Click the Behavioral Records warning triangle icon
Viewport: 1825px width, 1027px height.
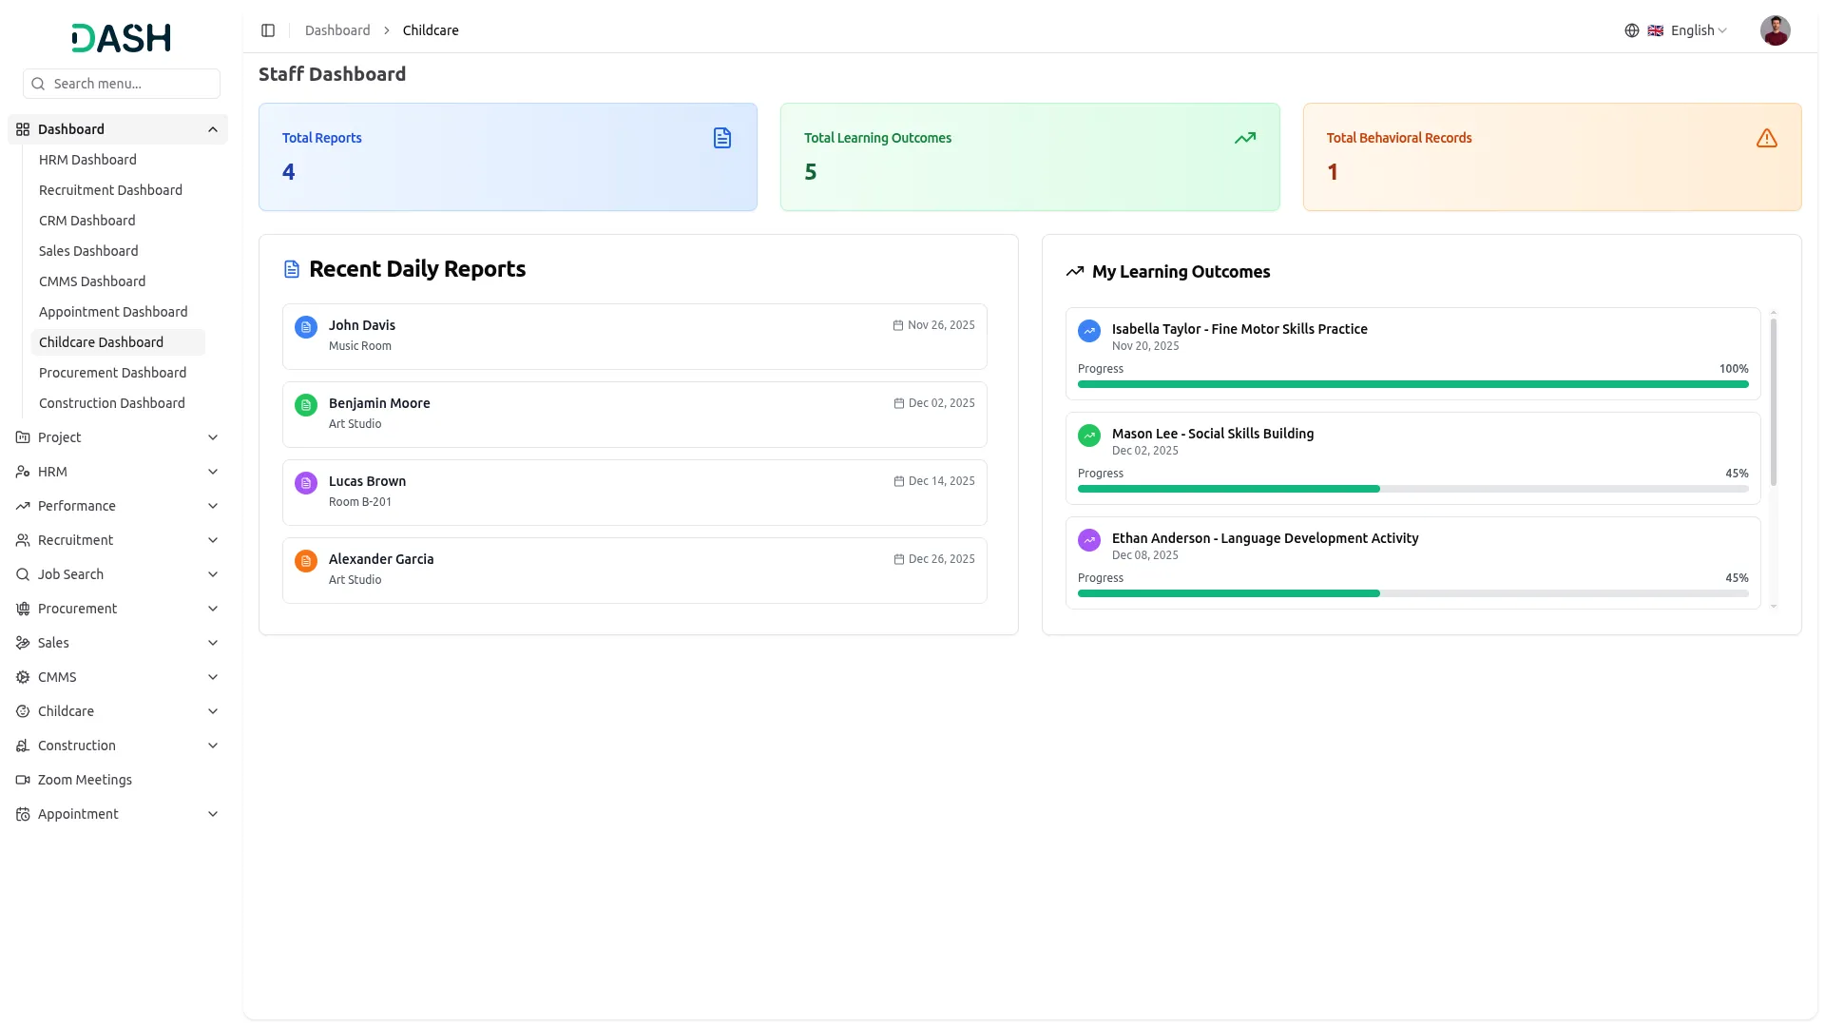(1766, 138)
